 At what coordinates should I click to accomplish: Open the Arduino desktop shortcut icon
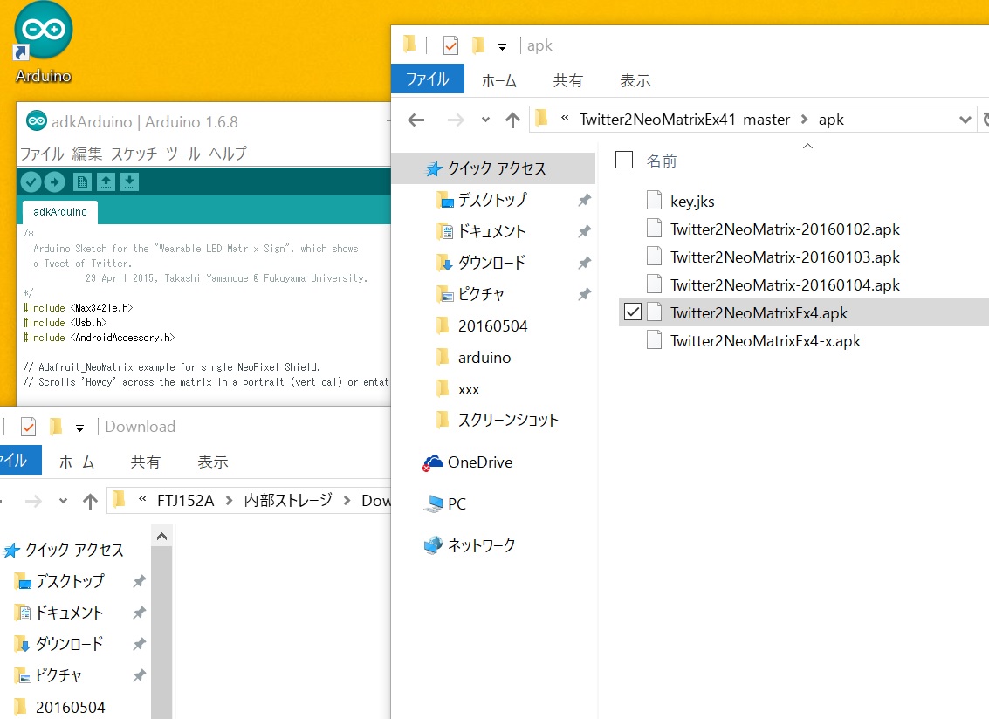[x=43, y=35]
